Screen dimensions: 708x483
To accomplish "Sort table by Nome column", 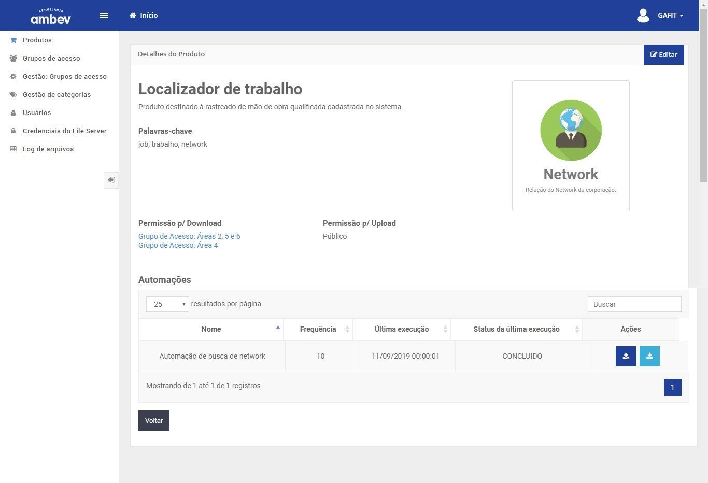I will tap(211, 329).
